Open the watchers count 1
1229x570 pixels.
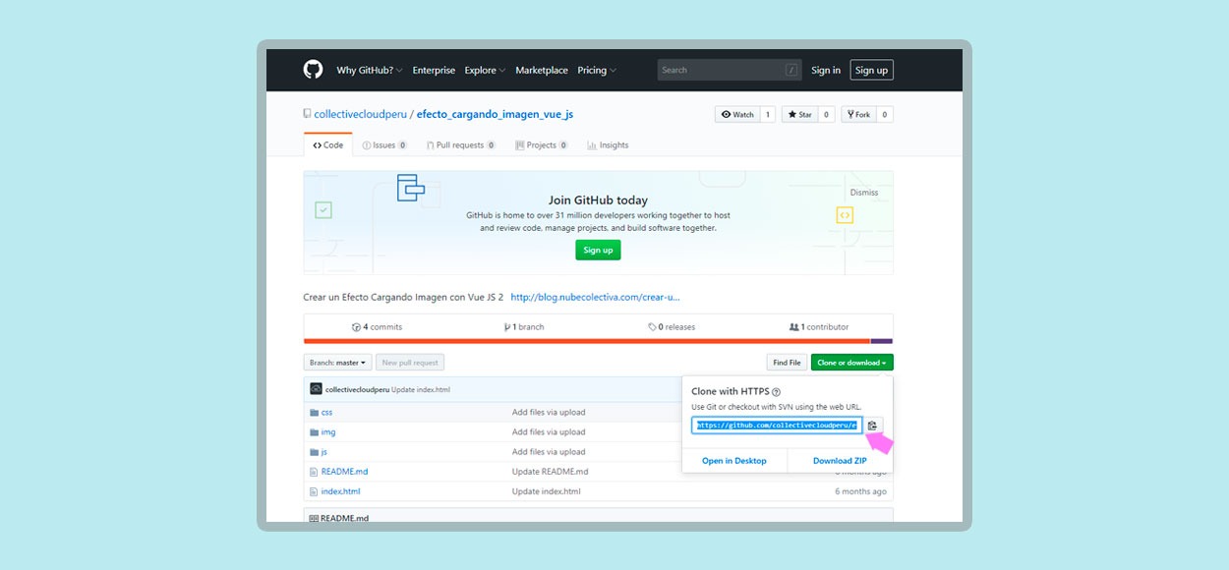tap(767, 114)
